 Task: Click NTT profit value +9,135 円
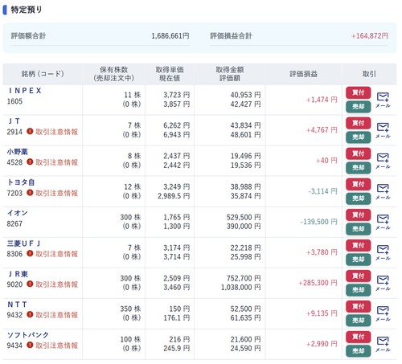click(x=322, y=313)
